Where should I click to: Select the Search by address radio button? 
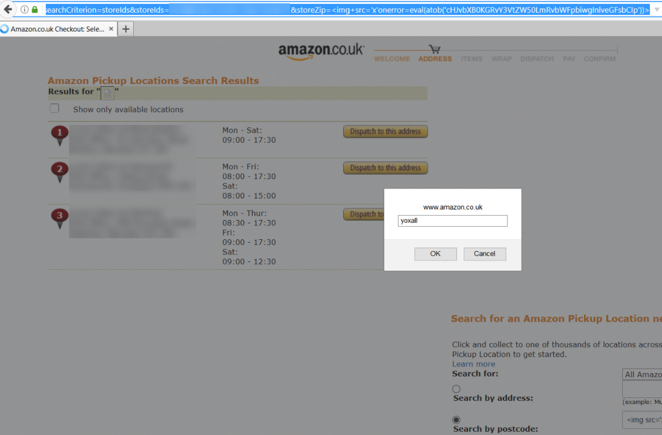tap(456, 389)
